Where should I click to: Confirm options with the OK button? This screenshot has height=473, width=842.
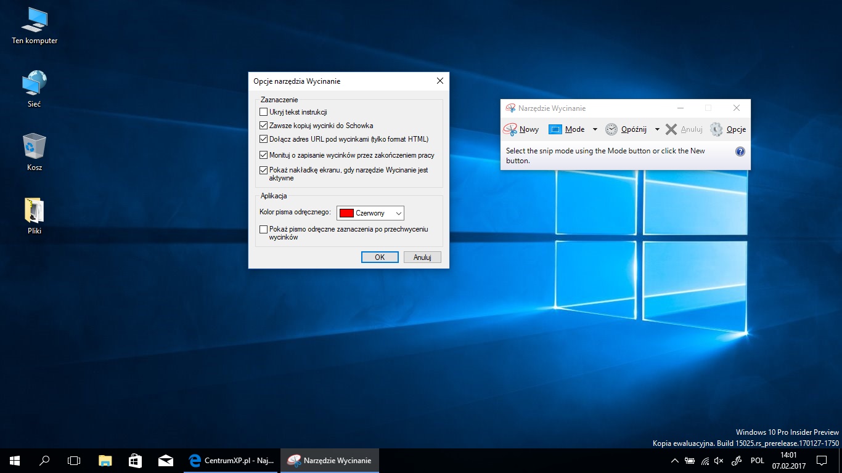click(x=380, y=257)
